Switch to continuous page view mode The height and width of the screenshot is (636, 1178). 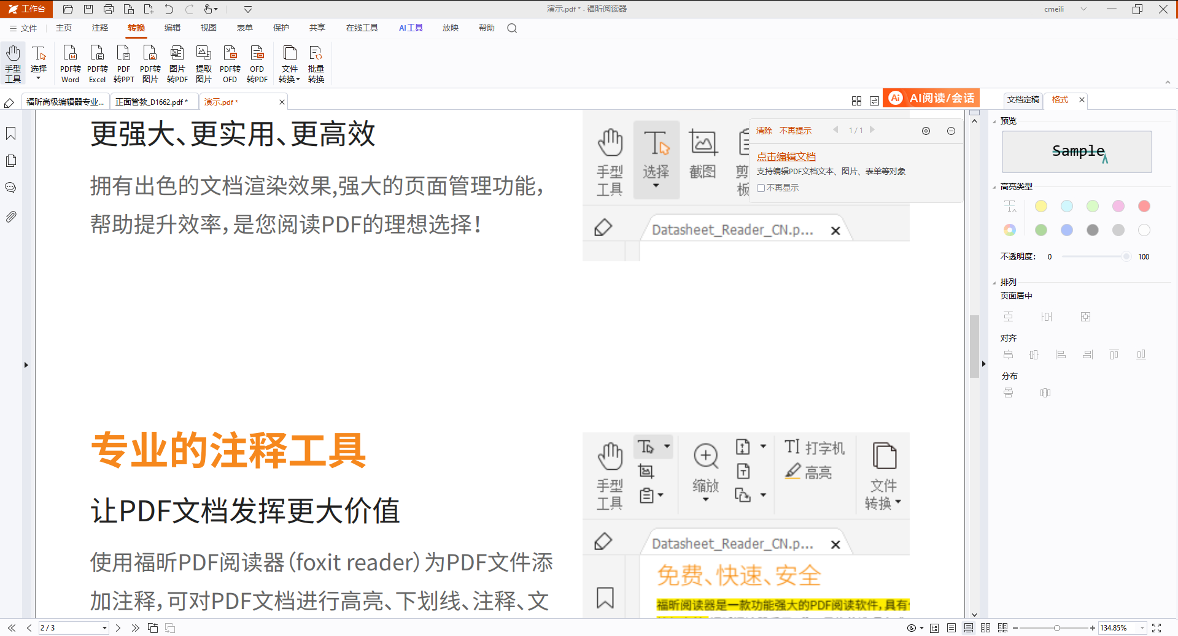968,628
